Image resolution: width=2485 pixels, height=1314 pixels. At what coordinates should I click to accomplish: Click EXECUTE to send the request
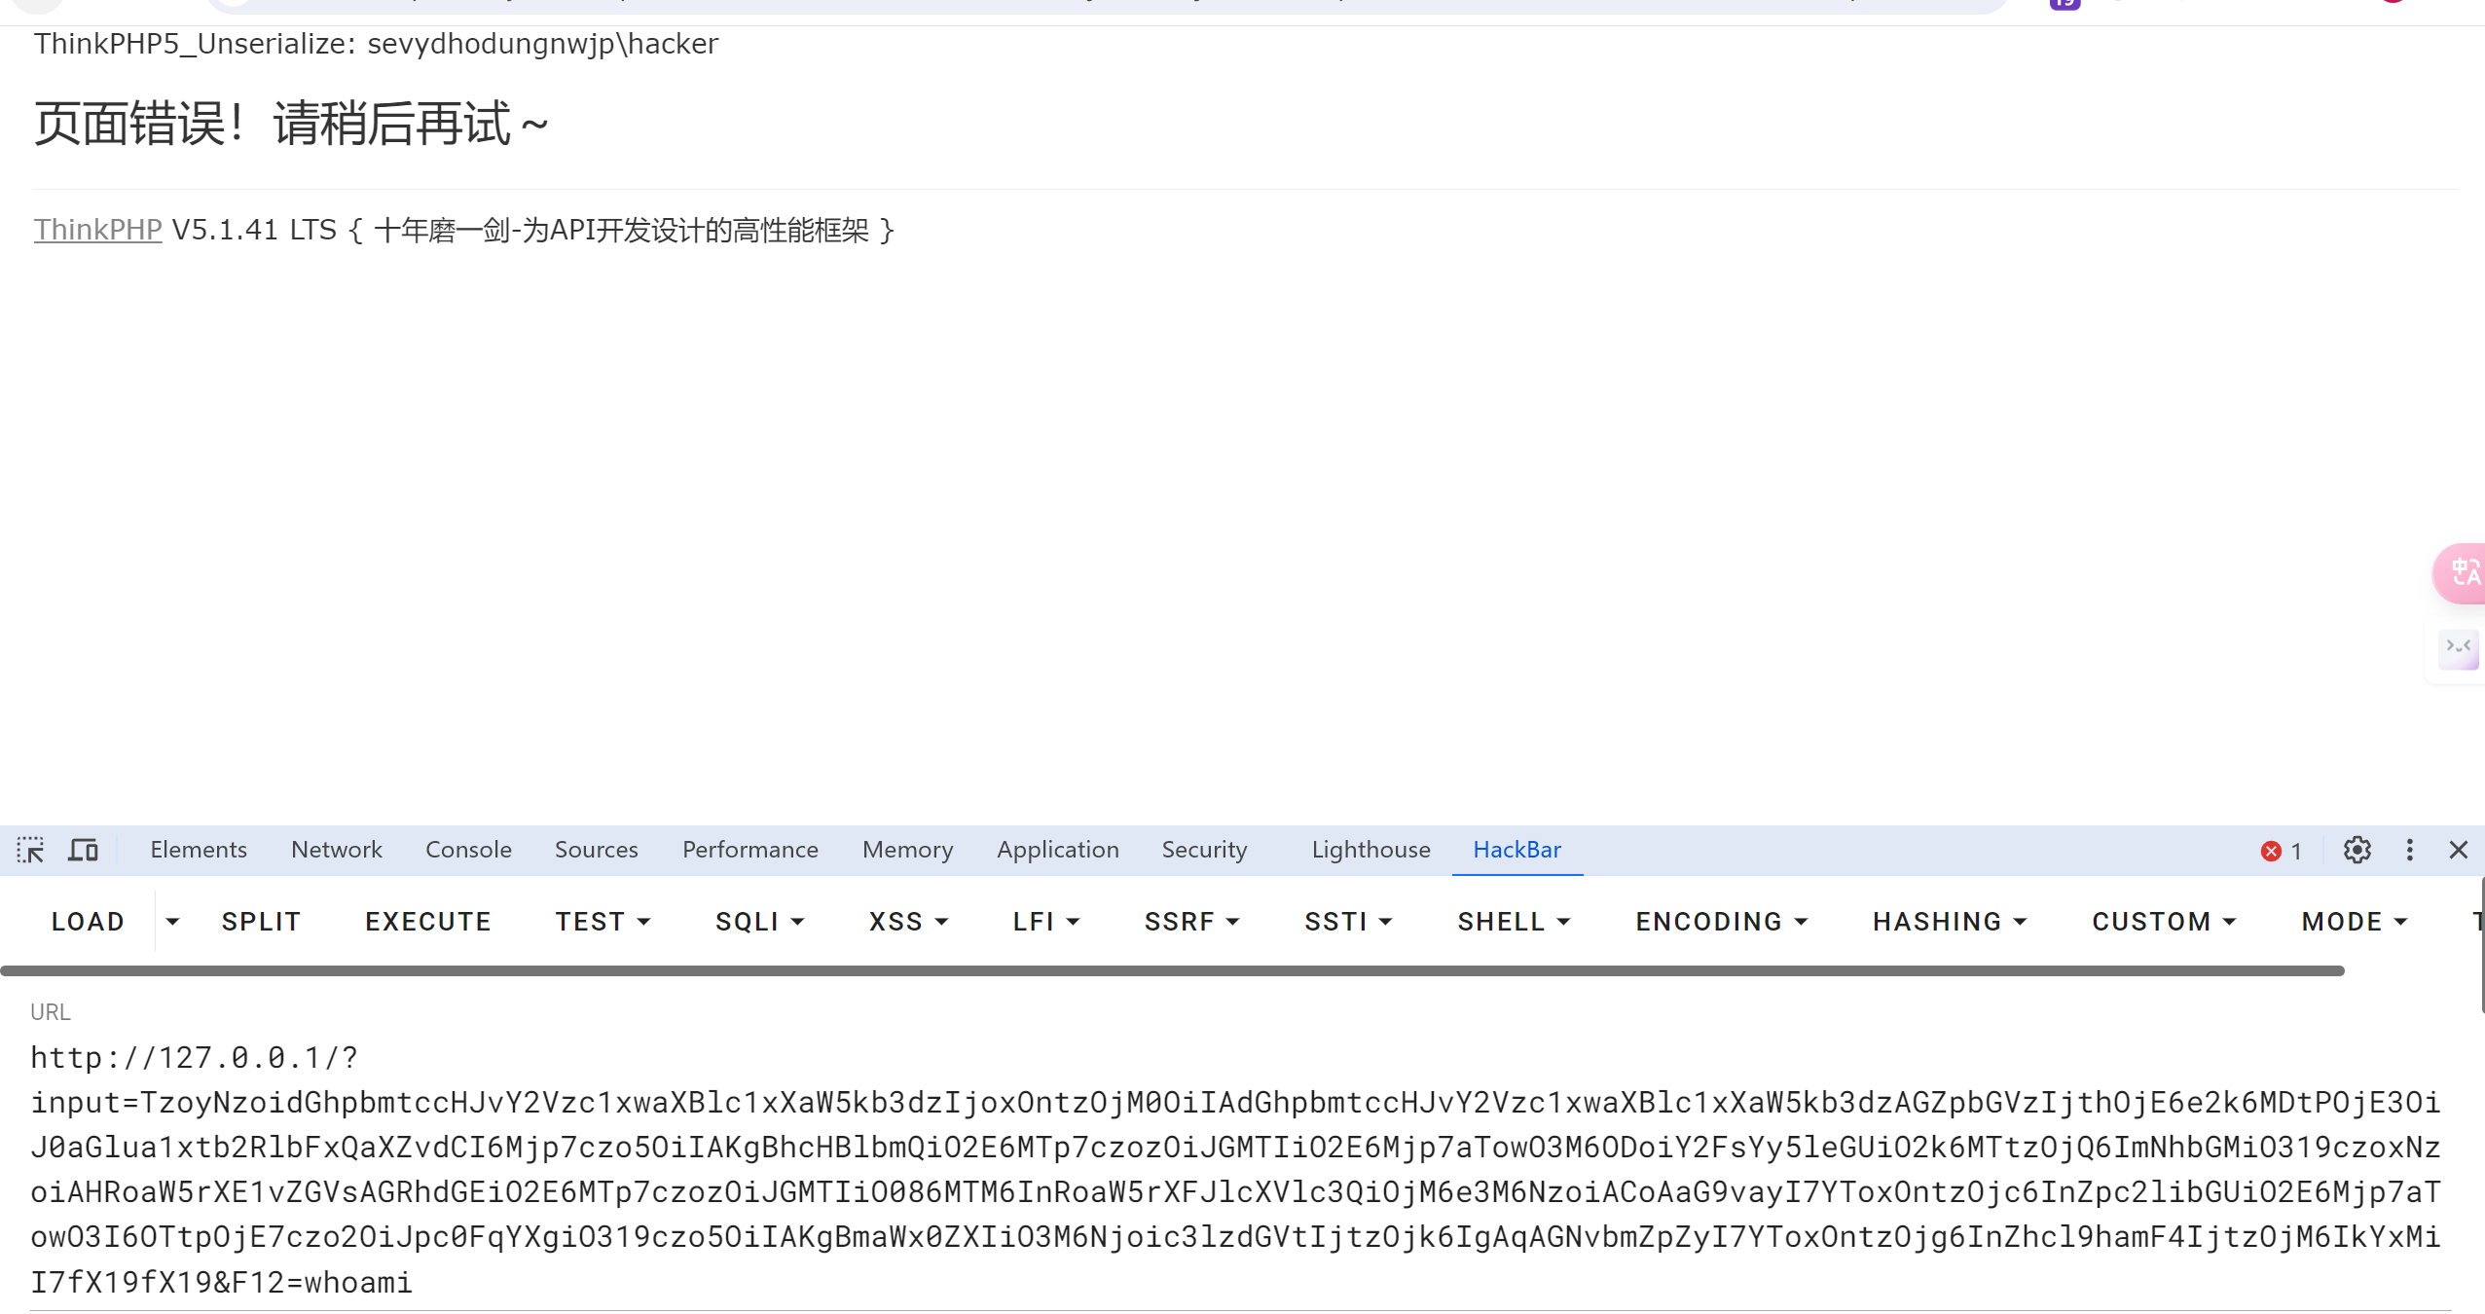[x=428, y=921]
